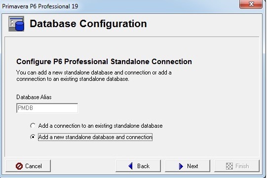267x178 pixels.
Task: Cancel the database configuration wizard
Action: pos(28,166)
